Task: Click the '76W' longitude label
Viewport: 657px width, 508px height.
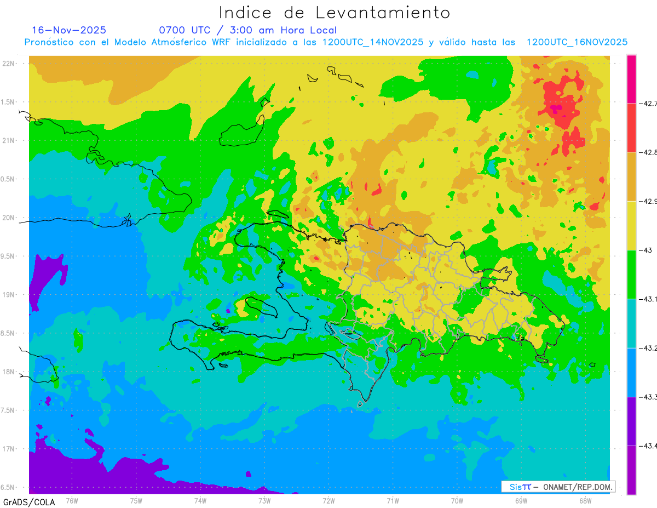Action: tap(72, 501)
